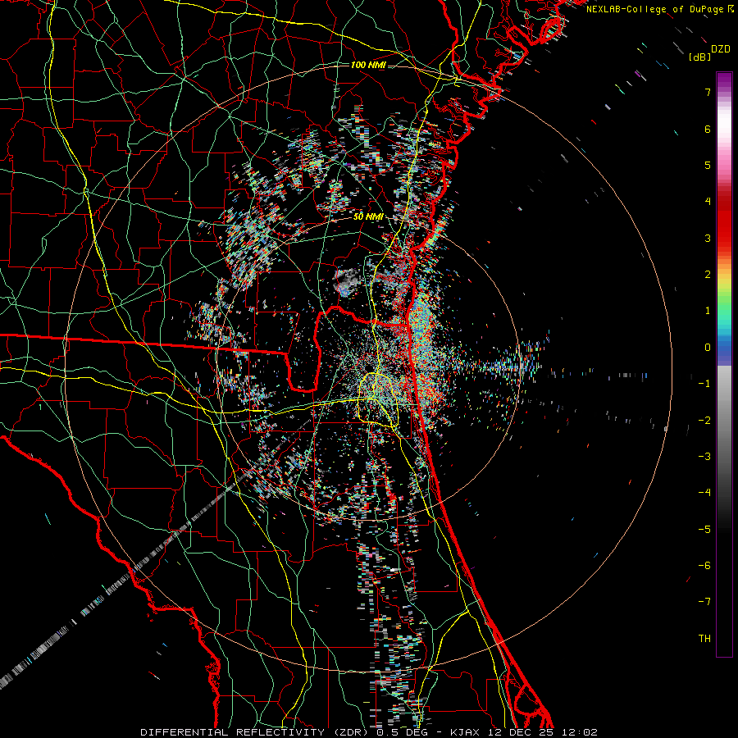Click the TH label on the color scale

(704, 639)
